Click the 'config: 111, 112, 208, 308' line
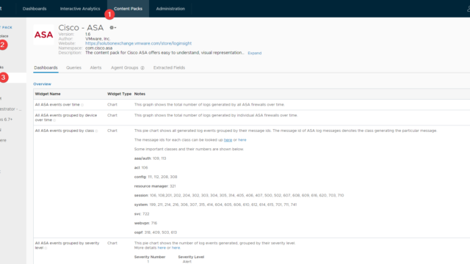470x264 pixels. click(156, 177)
